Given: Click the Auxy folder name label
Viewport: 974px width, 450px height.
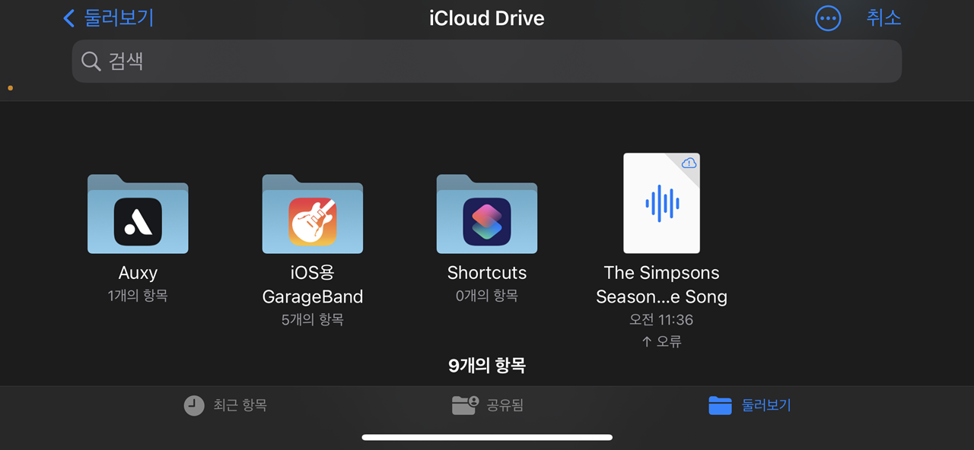Looking at the screenshot, I should pos(138,273).
